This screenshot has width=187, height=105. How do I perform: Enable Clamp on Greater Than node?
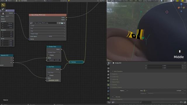coord(49,55)
